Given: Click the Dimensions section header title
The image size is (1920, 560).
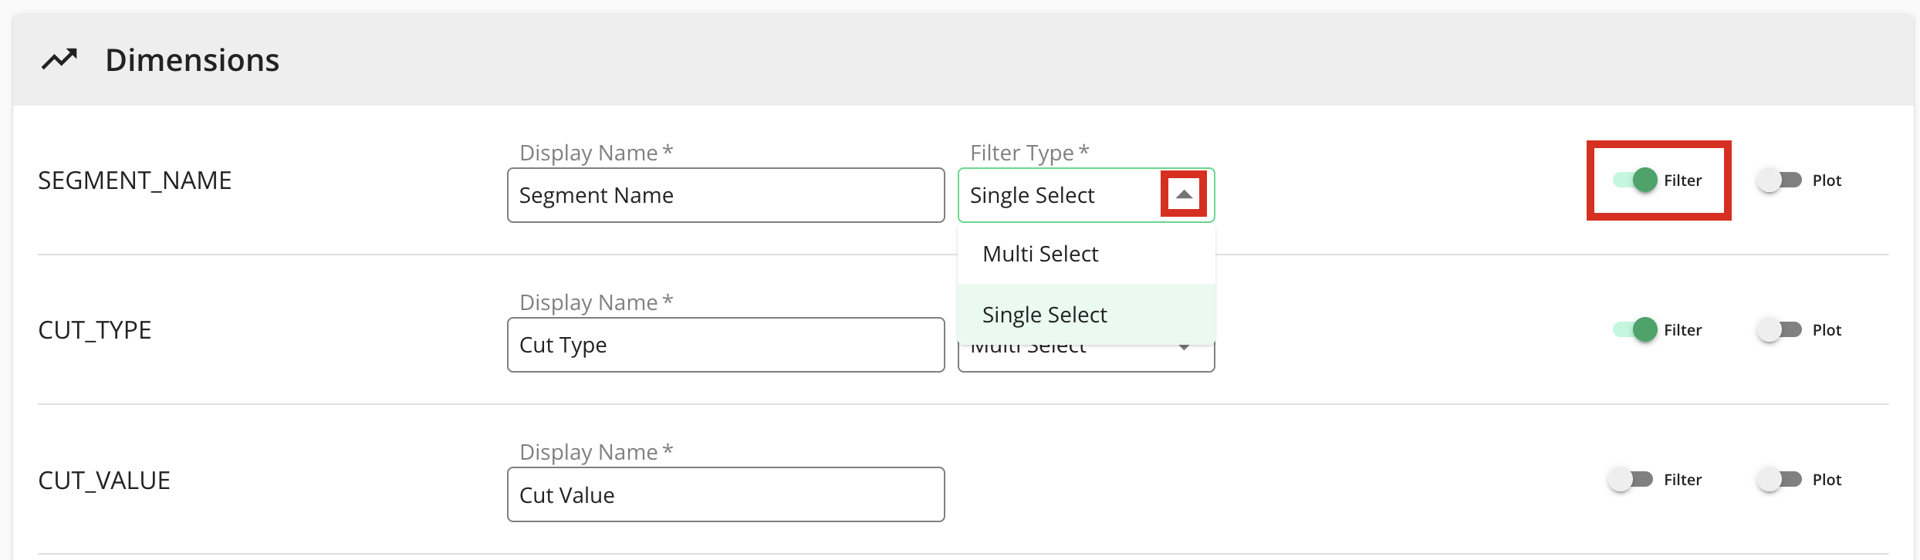Looking at the screenshot, I should (192, 60).
